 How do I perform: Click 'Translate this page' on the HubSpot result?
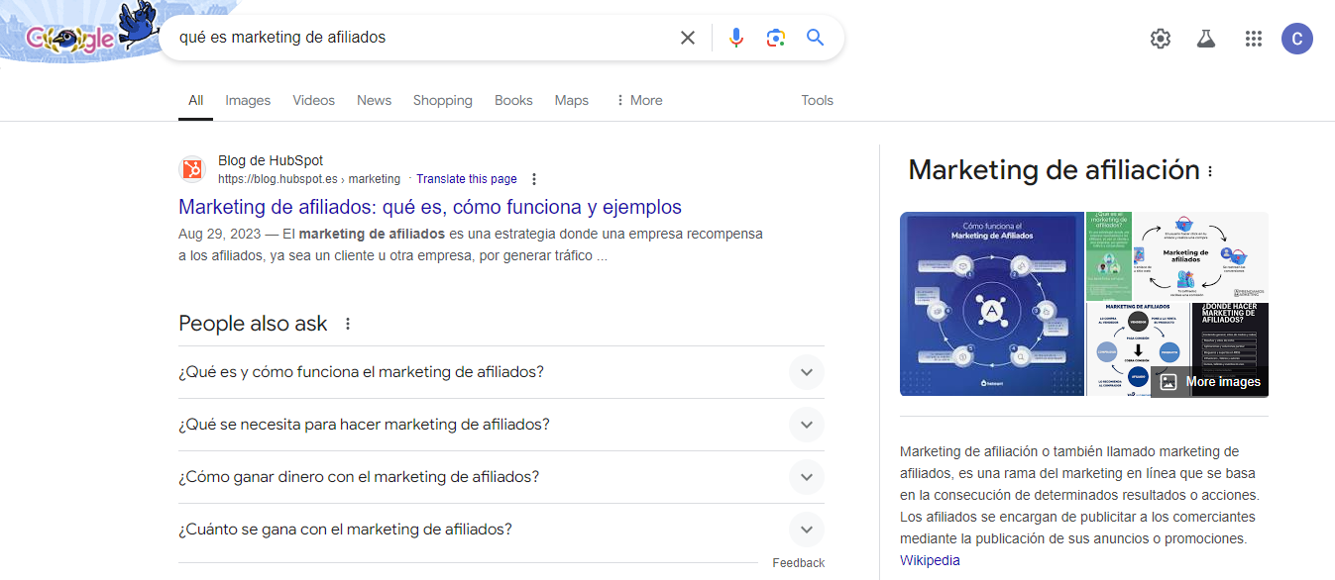pyautogui.click(x=466, y=178)
